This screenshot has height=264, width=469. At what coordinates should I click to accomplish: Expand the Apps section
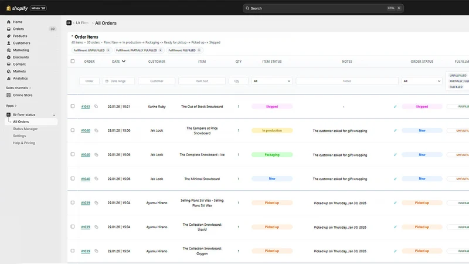click(11, 106)
